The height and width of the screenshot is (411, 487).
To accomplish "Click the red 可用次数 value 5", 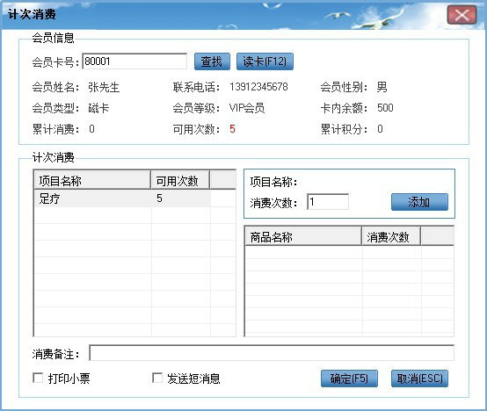I will click(x=232, y=129).
